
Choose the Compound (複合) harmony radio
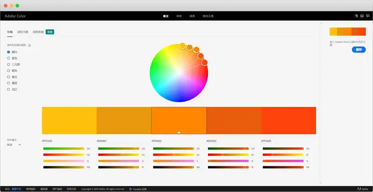(8, 77)
